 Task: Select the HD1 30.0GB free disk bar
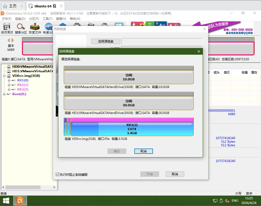click(x=129, y=101)
